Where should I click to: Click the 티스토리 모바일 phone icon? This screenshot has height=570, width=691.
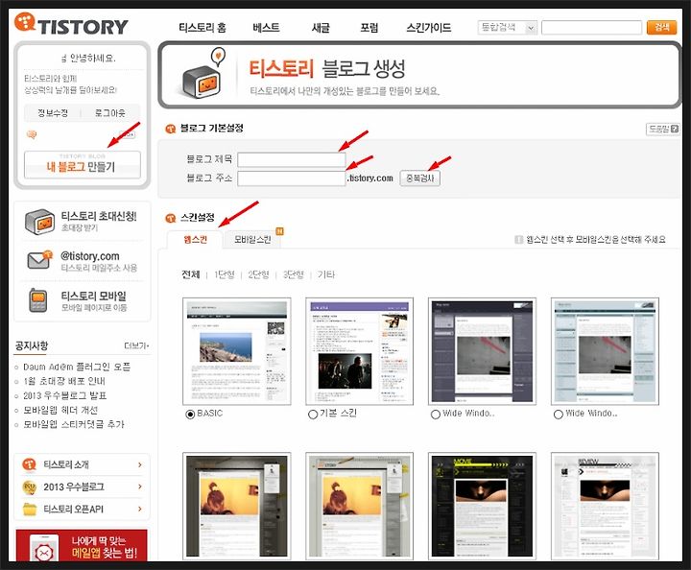coord(37,300)
